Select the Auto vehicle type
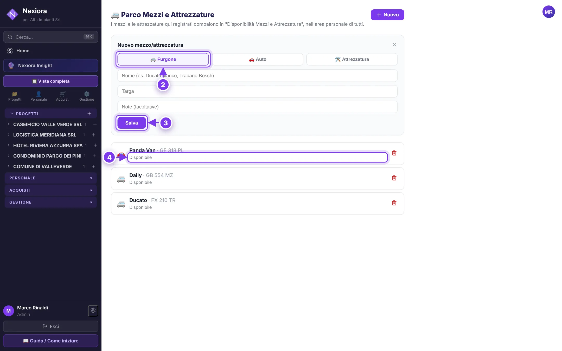Viewport: 562px width, 351px height. pos(258,59)
